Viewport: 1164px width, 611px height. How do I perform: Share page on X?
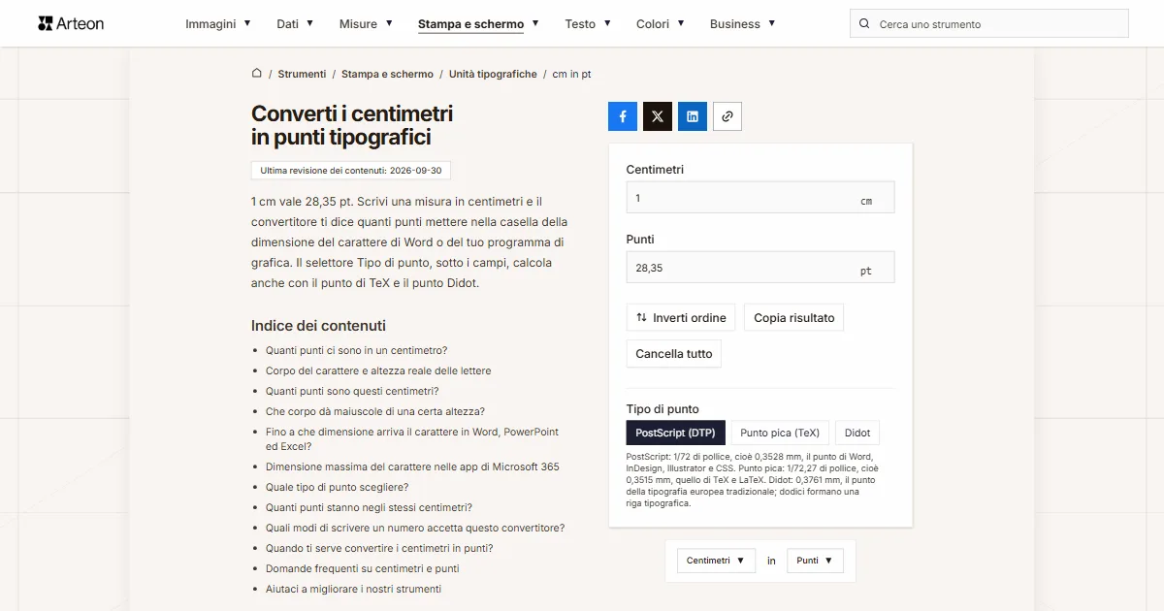(x=658, y=116)
